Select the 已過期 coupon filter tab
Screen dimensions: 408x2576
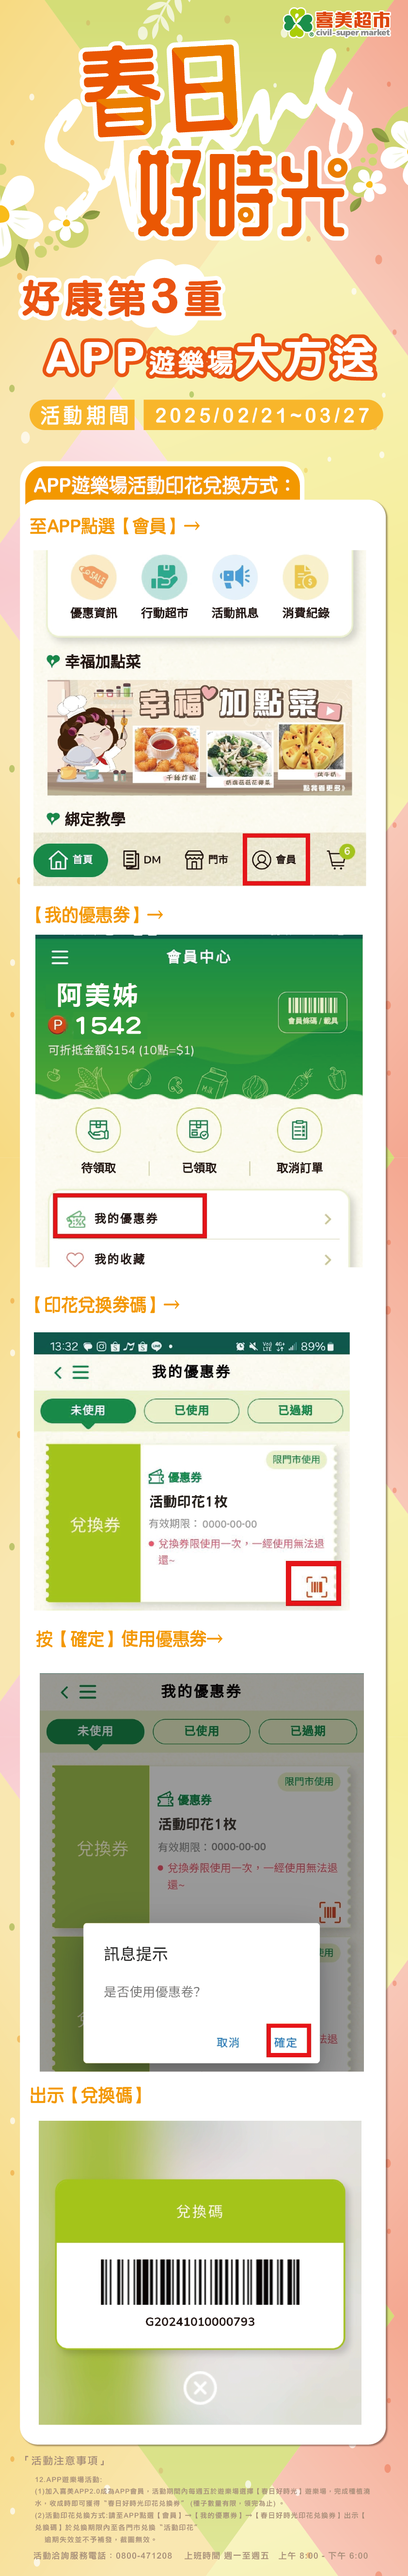click(x=295, y=1410)
